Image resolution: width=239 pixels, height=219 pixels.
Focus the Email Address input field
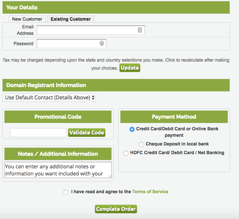point(87,30)
